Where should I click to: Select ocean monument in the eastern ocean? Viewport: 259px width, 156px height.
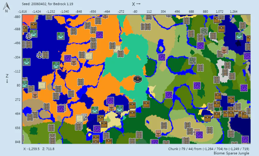239,36
